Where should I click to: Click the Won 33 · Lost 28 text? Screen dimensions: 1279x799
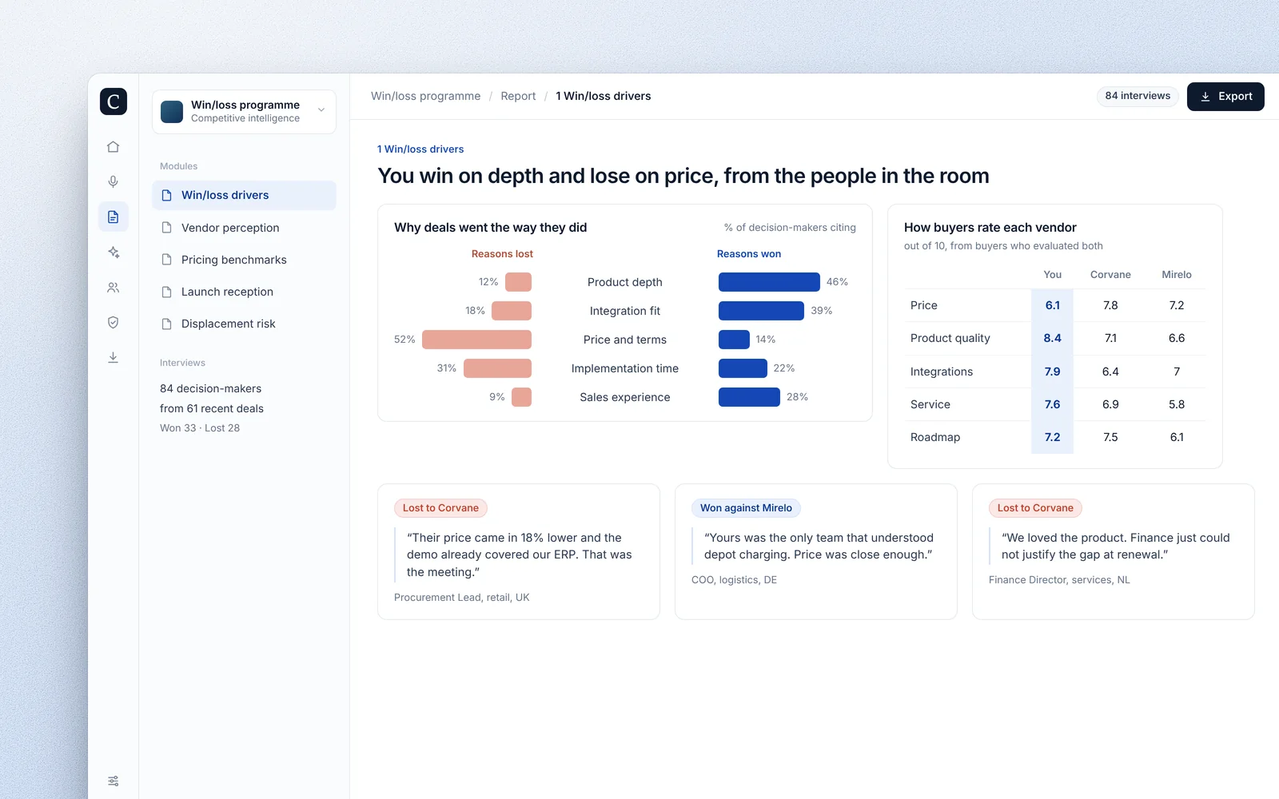click(200, 428)
